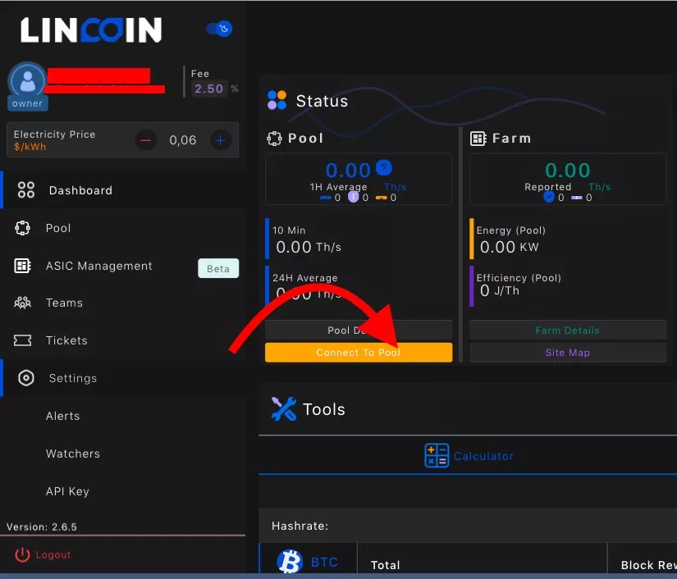677x579 pixels.
Task: Increase electricity price with plus button
Action: 220,140
